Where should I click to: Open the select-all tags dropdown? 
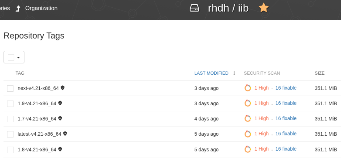[18, 58]
